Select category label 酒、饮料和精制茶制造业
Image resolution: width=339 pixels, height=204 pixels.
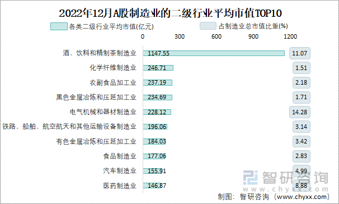tap(100, 53)
